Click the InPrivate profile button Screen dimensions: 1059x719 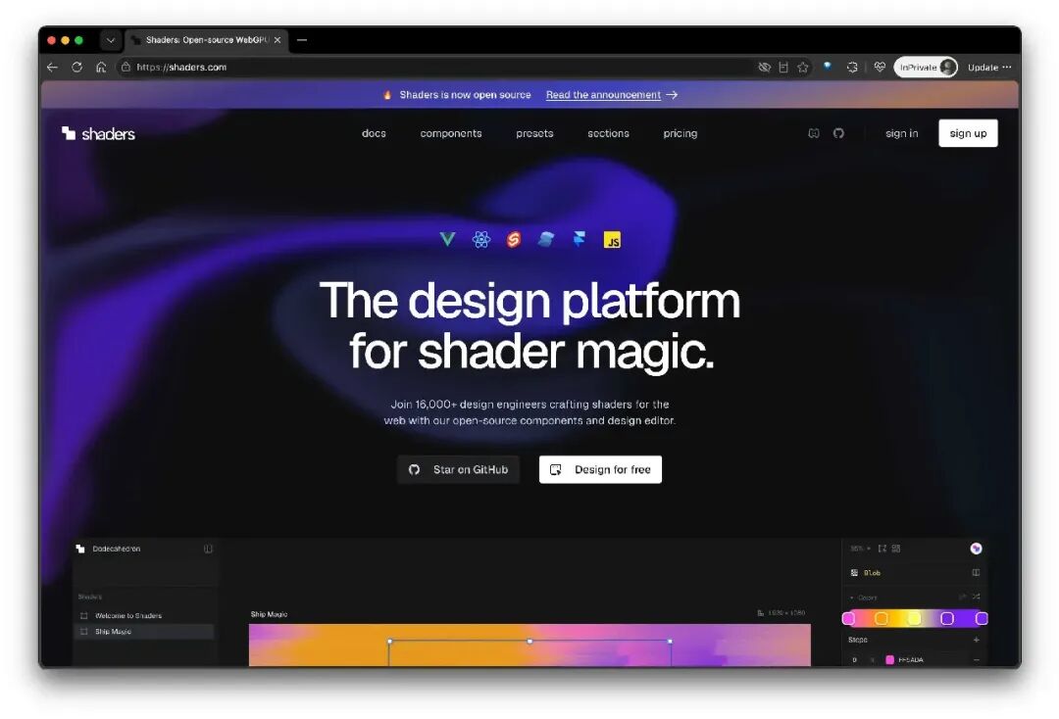[x=926, y=68]
